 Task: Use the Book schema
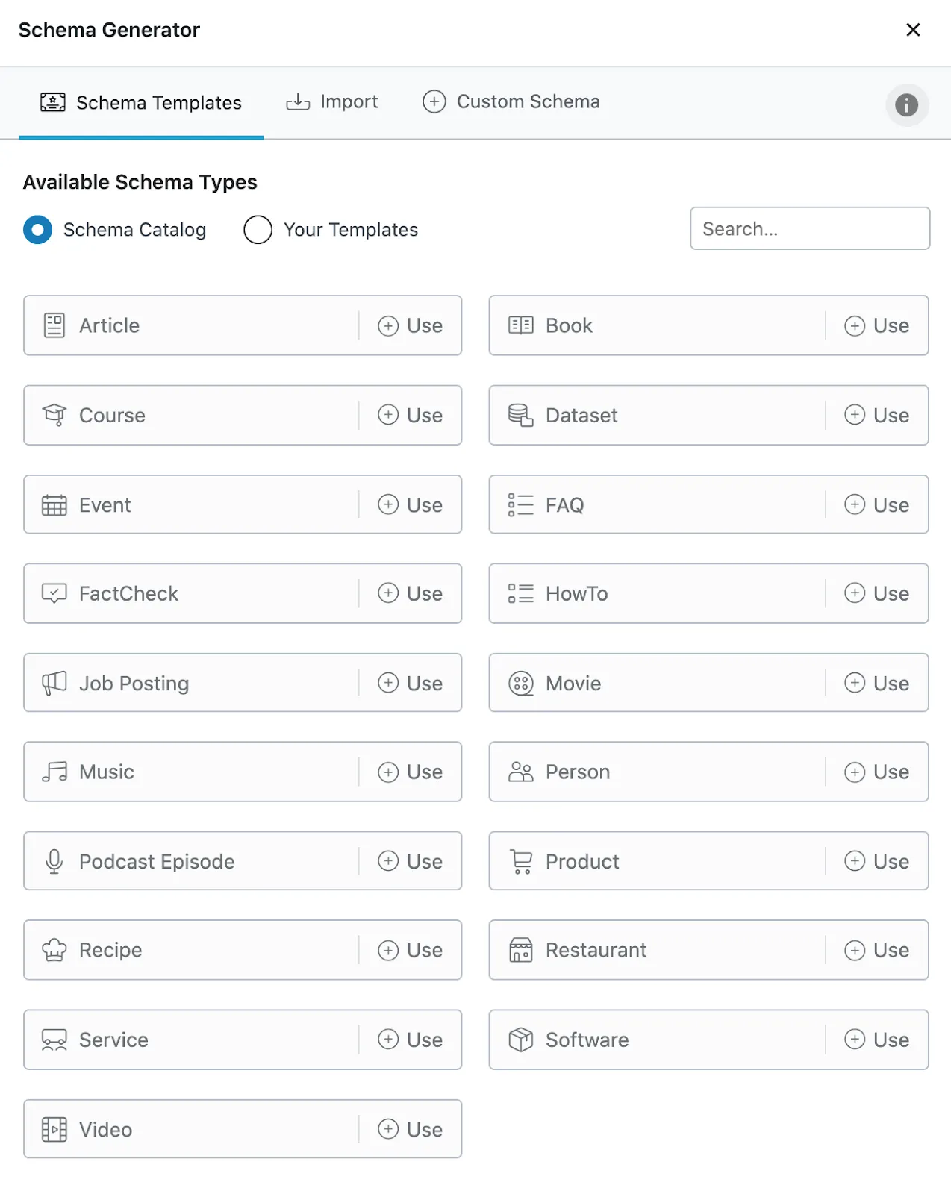[x=876, y=325]
